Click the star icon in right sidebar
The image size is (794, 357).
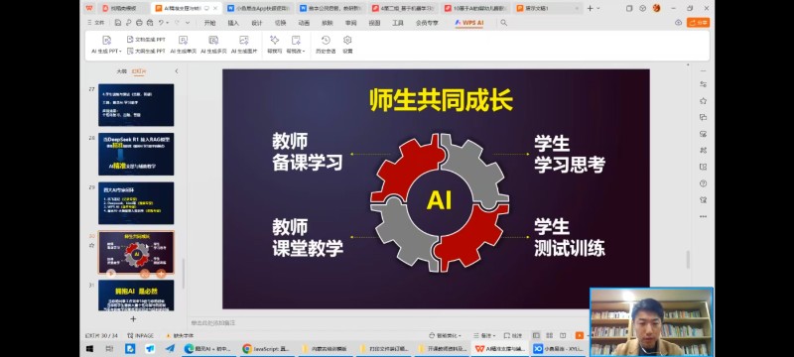[x=703, y=101]
